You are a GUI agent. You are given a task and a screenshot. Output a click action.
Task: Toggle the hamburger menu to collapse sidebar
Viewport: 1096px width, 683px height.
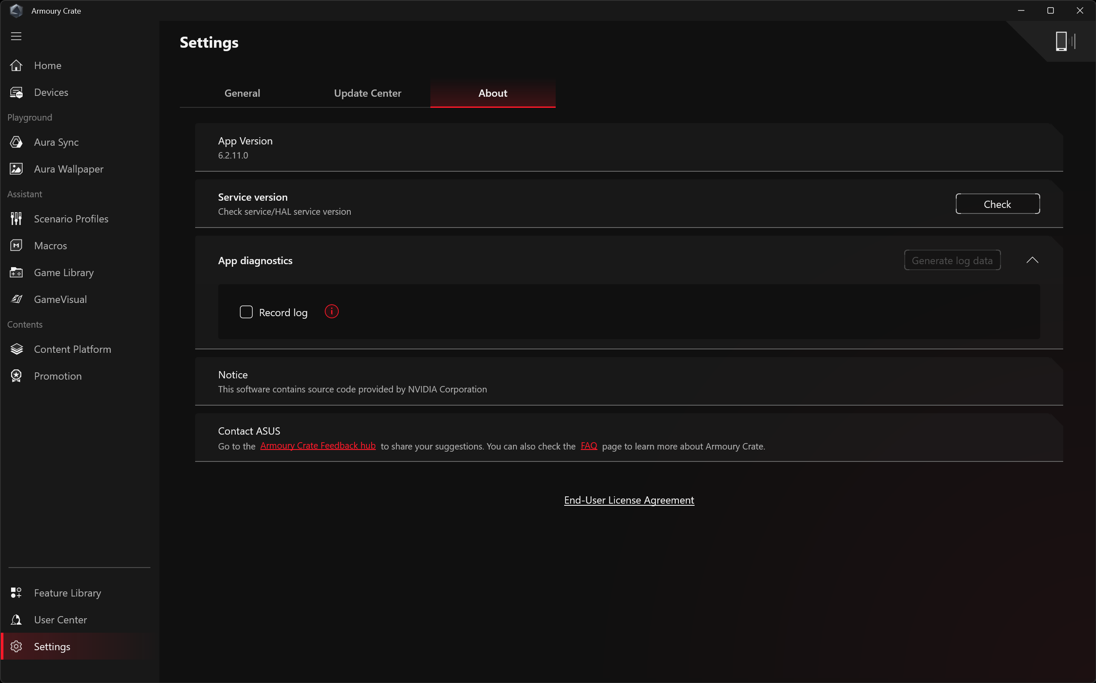coord(16,36)
